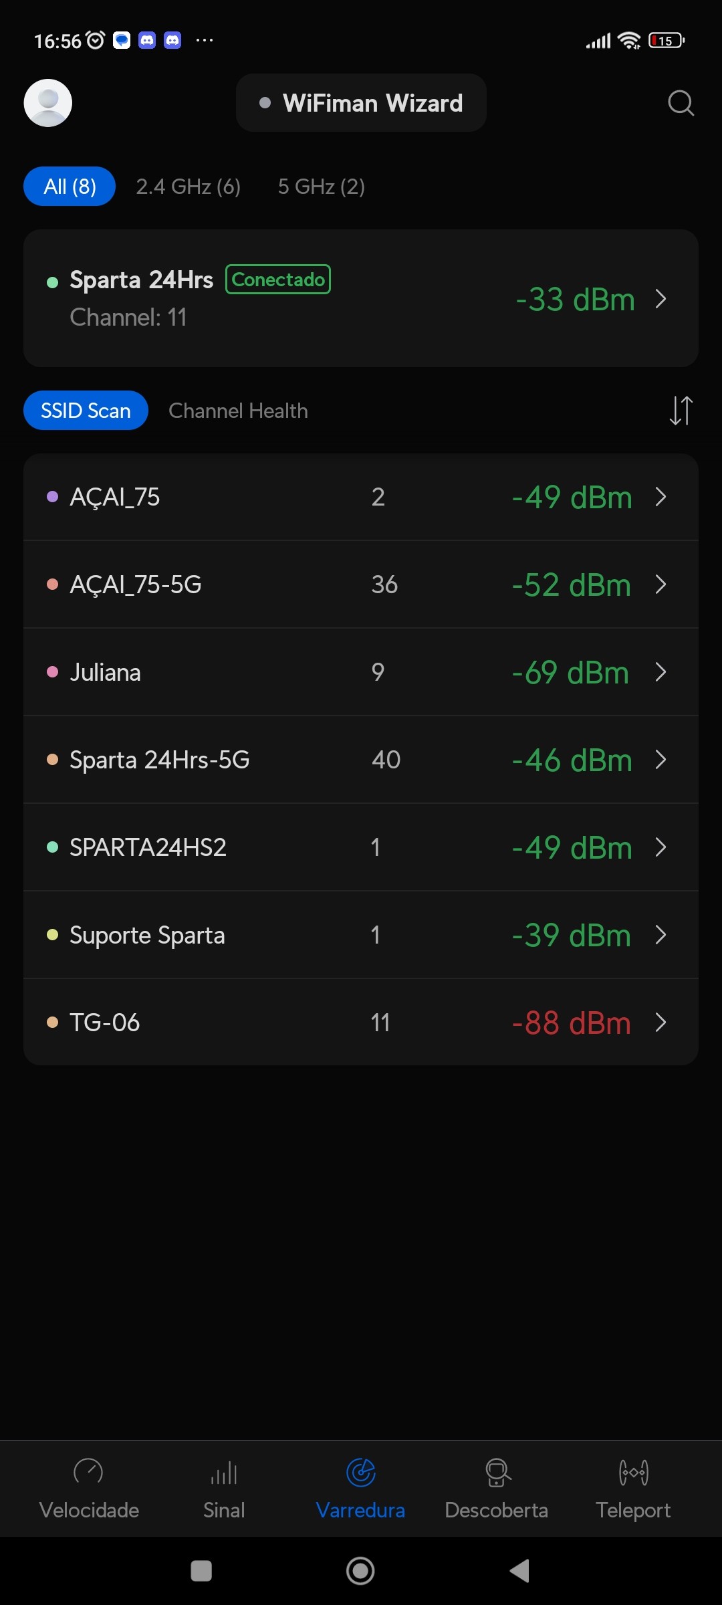Open the user profile avatar
The image size is (722, 1605).
[48, 103]
